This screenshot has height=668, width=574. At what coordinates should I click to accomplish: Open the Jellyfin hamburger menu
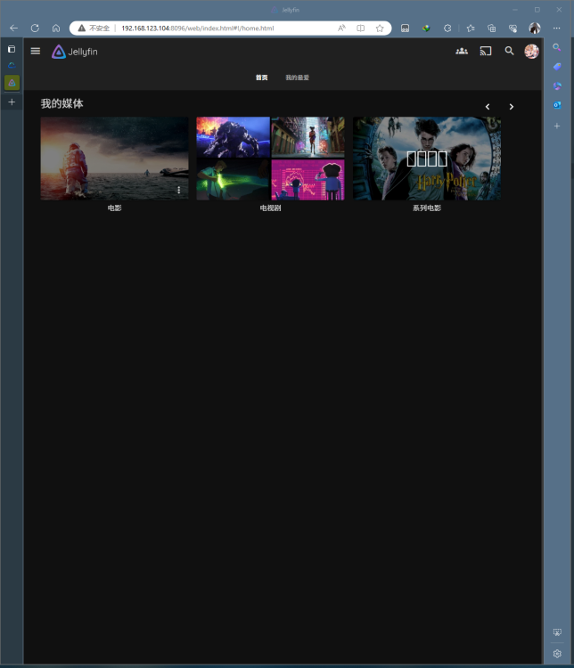[x=36, y=52]
